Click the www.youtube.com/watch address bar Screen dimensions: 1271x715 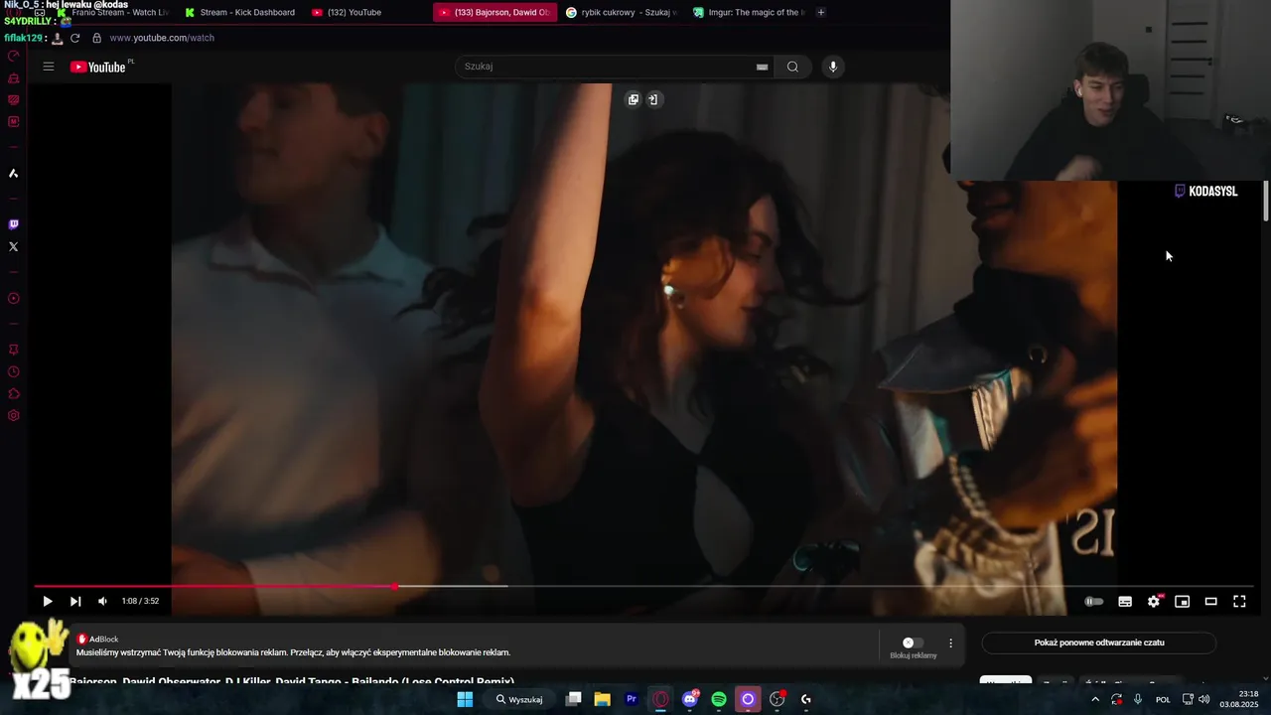[x=162, y=38]
